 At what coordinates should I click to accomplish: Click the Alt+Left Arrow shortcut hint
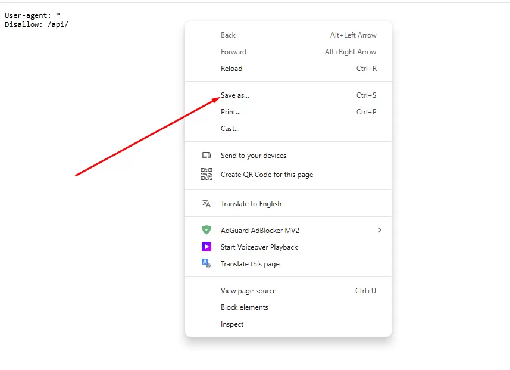(x=353, y=35)
